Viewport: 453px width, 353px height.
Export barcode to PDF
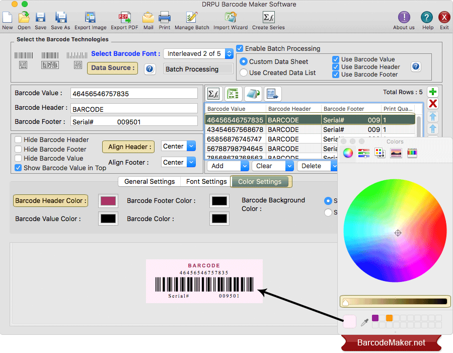(x=124, y=21)
